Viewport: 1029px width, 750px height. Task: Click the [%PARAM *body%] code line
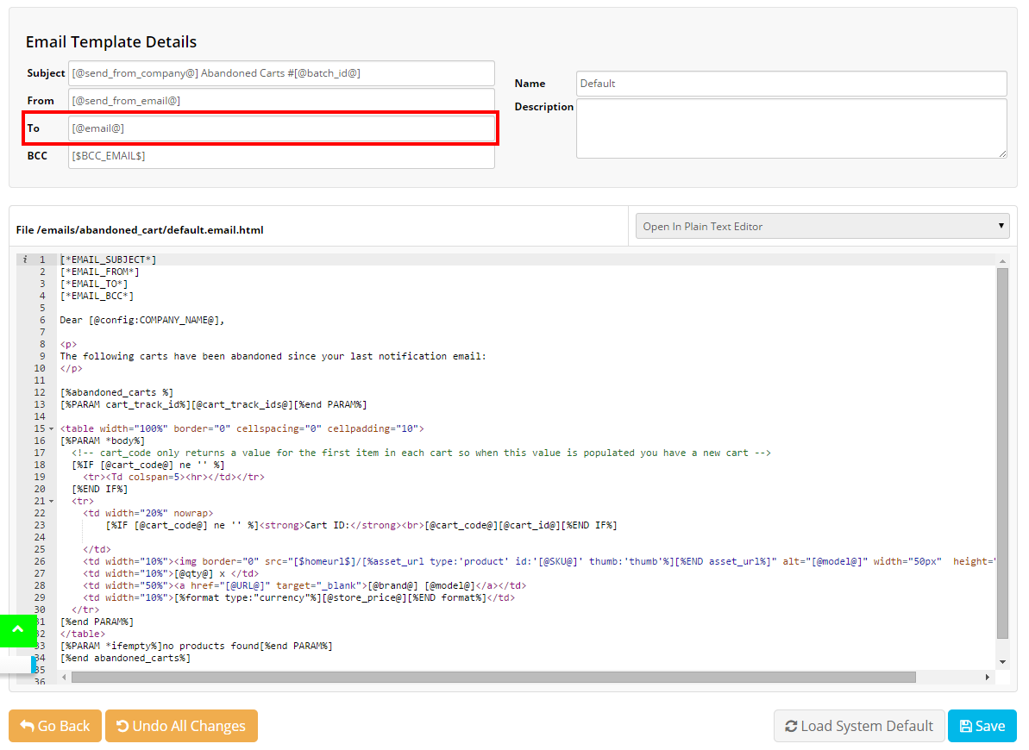[103, 441]
